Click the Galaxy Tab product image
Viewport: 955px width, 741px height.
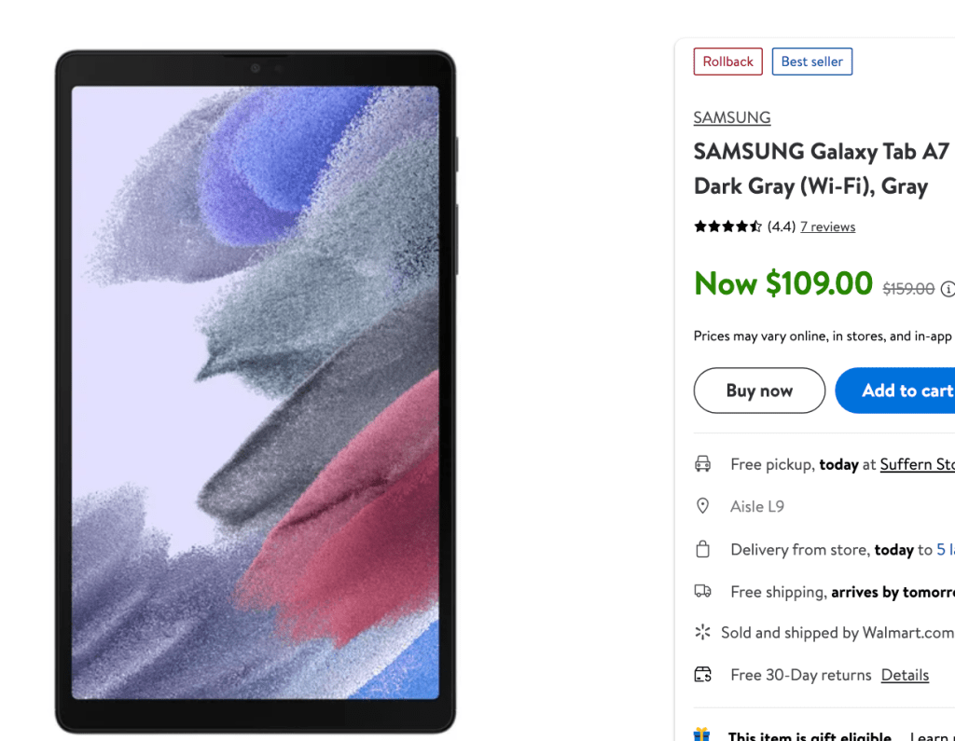(256, 391)
